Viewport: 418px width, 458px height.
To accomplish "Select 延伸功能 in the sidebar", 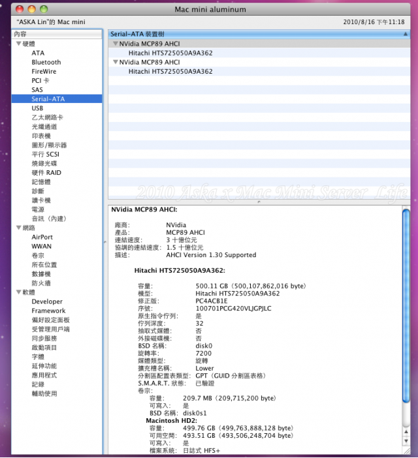I will (44, 366).
